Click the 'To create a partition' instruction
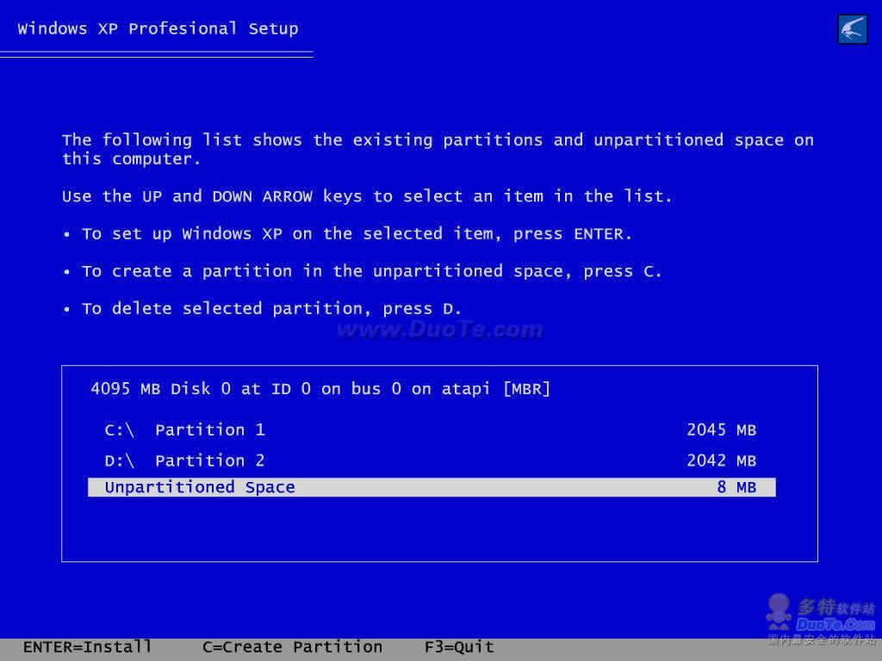 371,271
